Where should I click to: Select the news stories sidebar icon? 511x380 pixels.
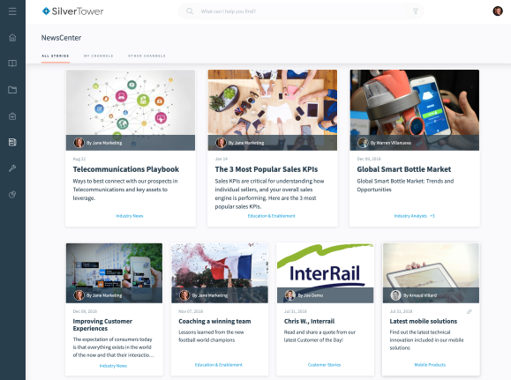[x=12, y=142]
